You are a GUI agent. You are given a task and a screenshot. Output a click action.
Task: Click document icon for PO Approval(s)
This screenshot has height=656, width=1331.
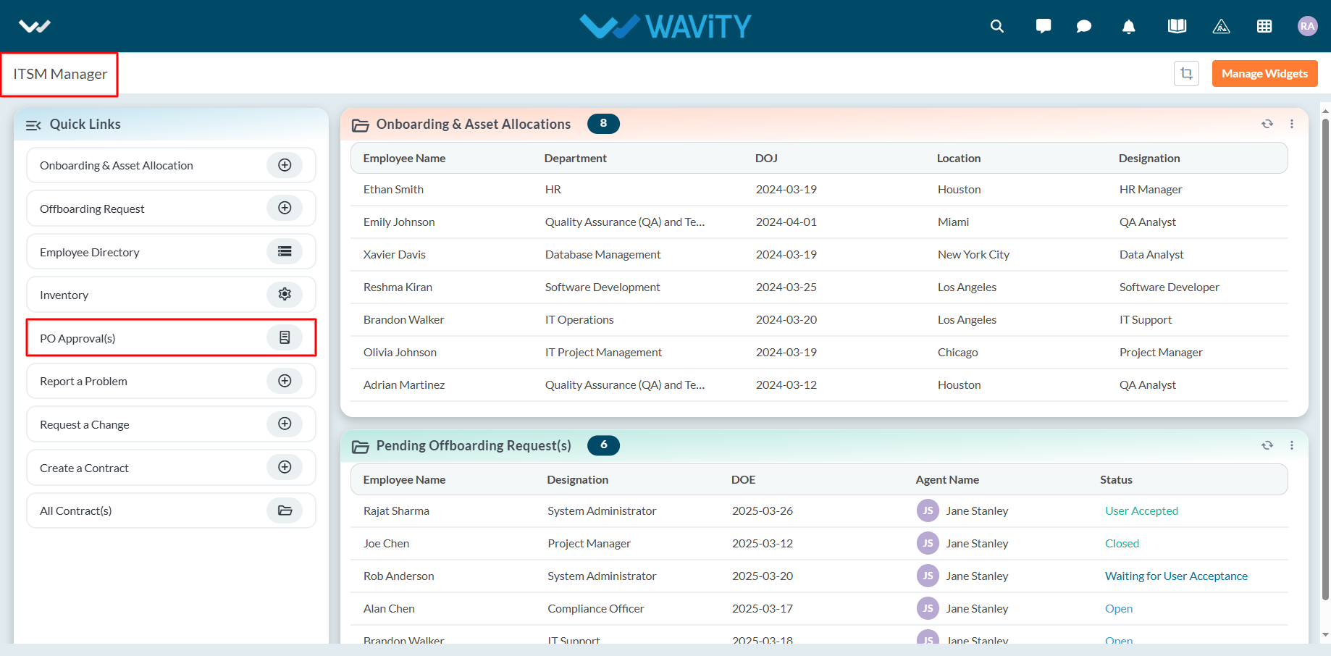pyautogui.click(x=285, y=337)
